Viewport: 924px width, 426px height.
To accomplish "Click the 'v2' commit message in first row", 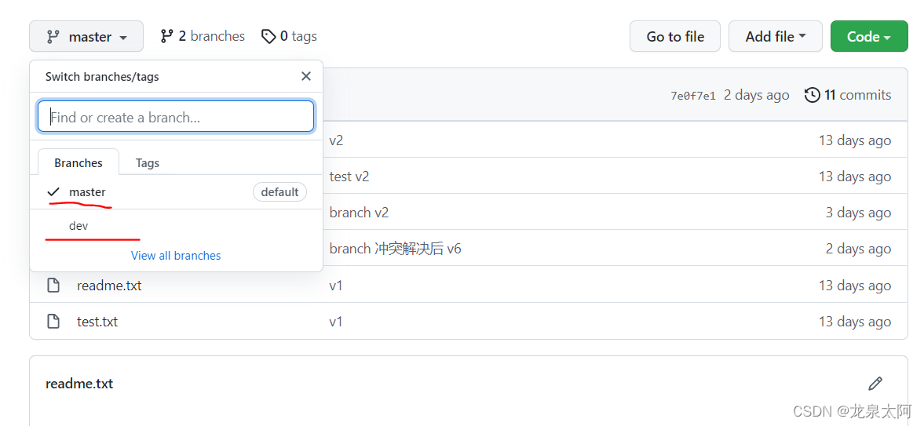I will 336,140.
